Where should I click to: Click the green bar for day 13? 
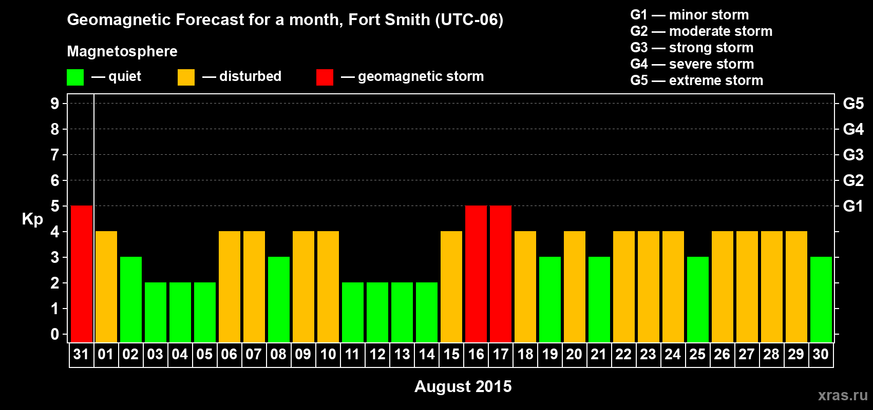402,312
